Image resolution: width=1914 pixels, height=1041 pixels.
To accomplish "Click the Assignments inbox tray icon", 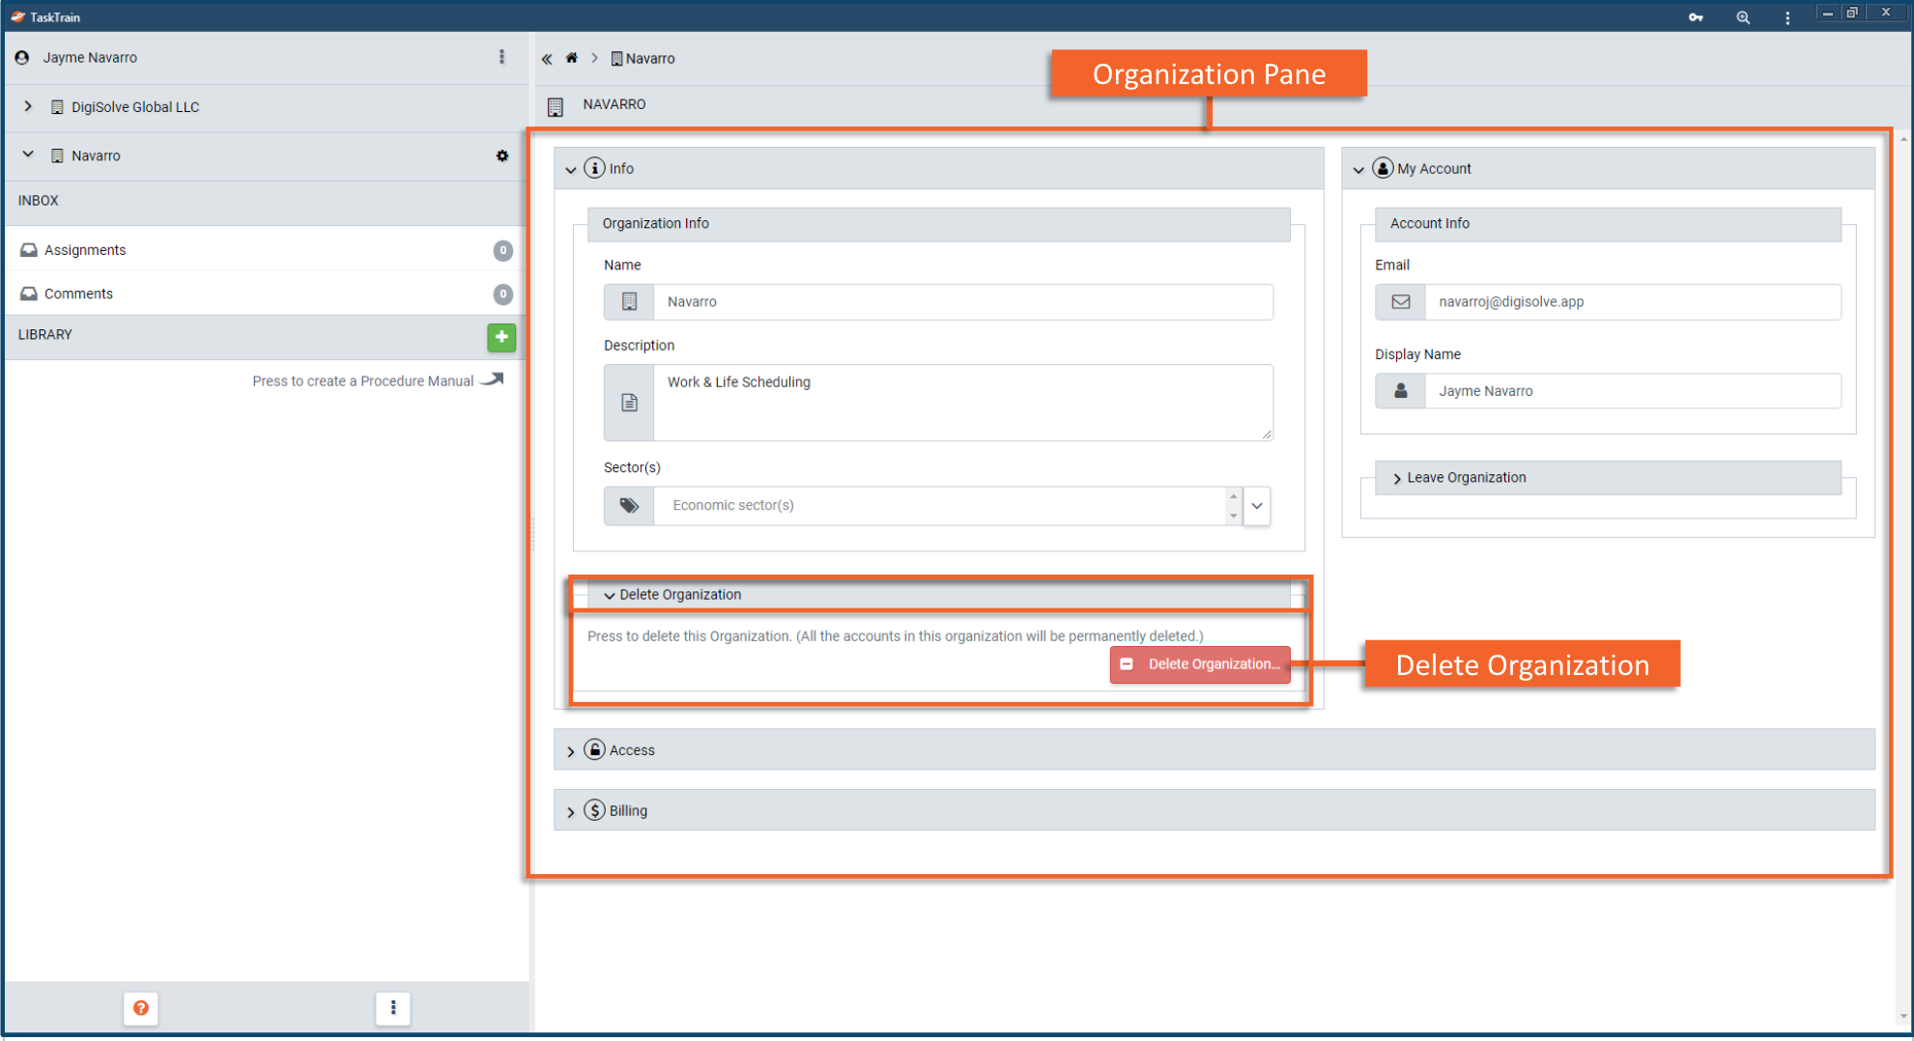I will click(29, 250).
